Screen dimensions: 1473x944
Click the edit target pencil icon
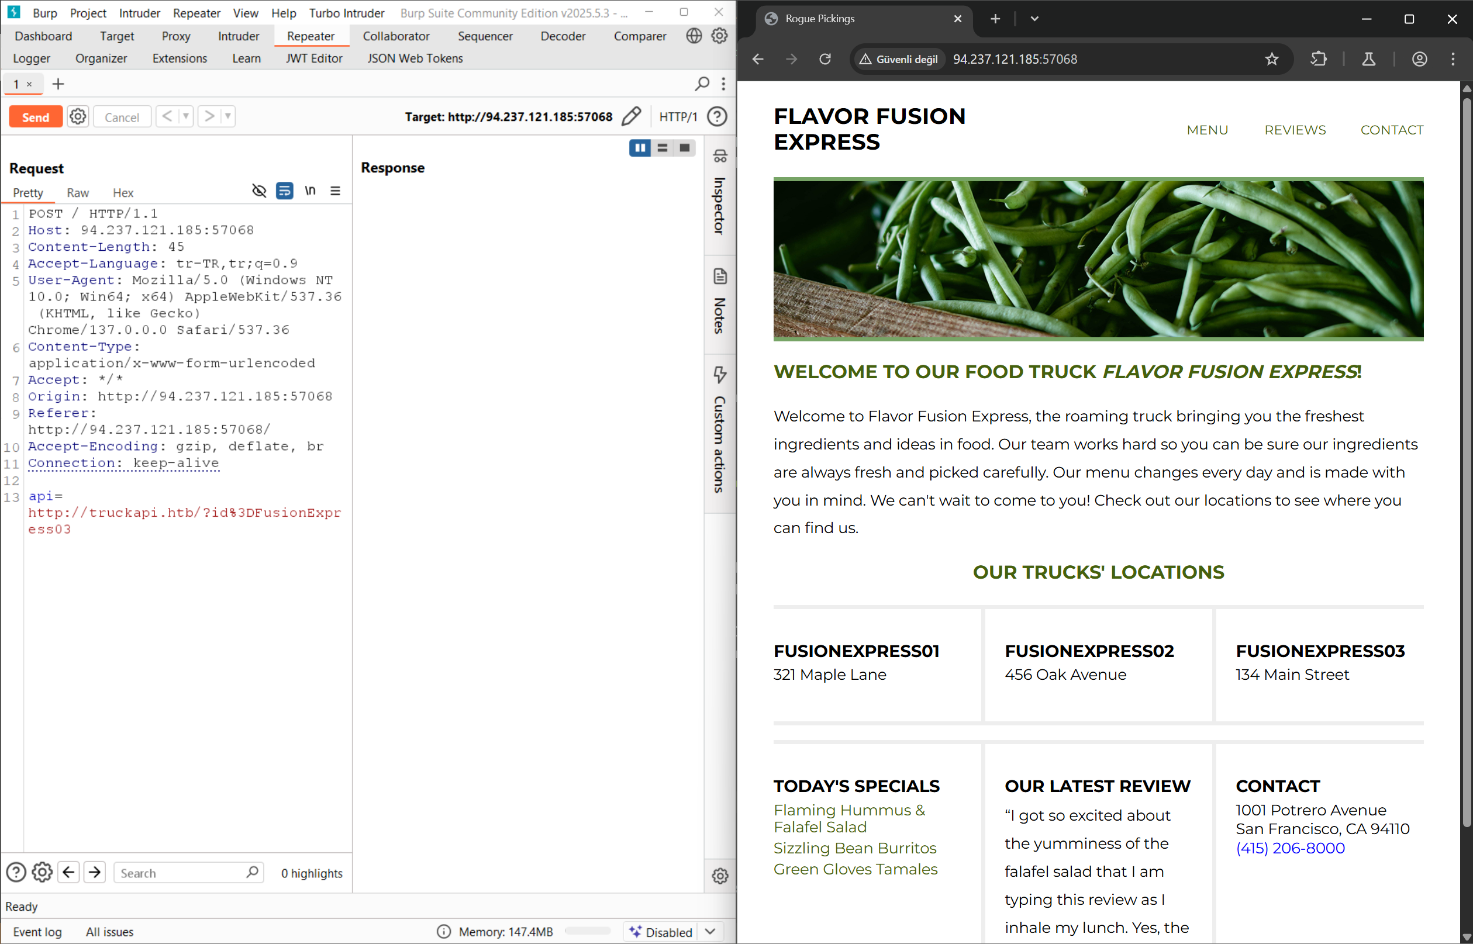coord(631,116)
